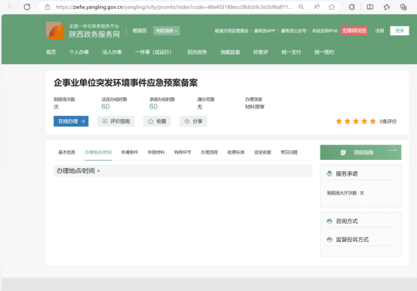Switch to the 申请条件 tab
Image resolution: width=417 pixels, height=291 pixels.
[x=130, y=152]
